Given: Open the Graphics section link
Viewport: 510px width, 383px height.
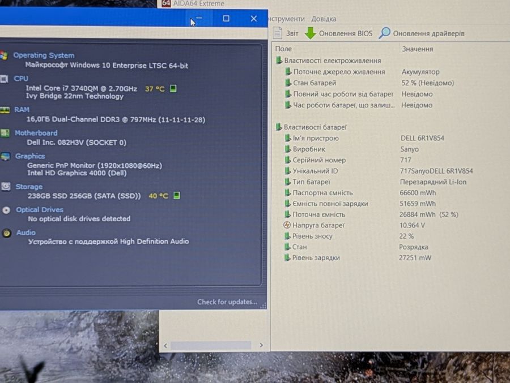Looking at the screenshot, I should pos(30,156).
